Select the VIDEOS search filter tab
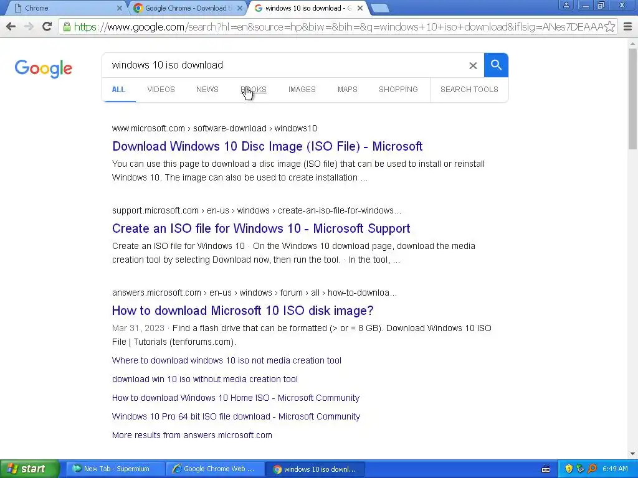The width and height of the screenshot is (638, 478). click(x=161, y=90)
